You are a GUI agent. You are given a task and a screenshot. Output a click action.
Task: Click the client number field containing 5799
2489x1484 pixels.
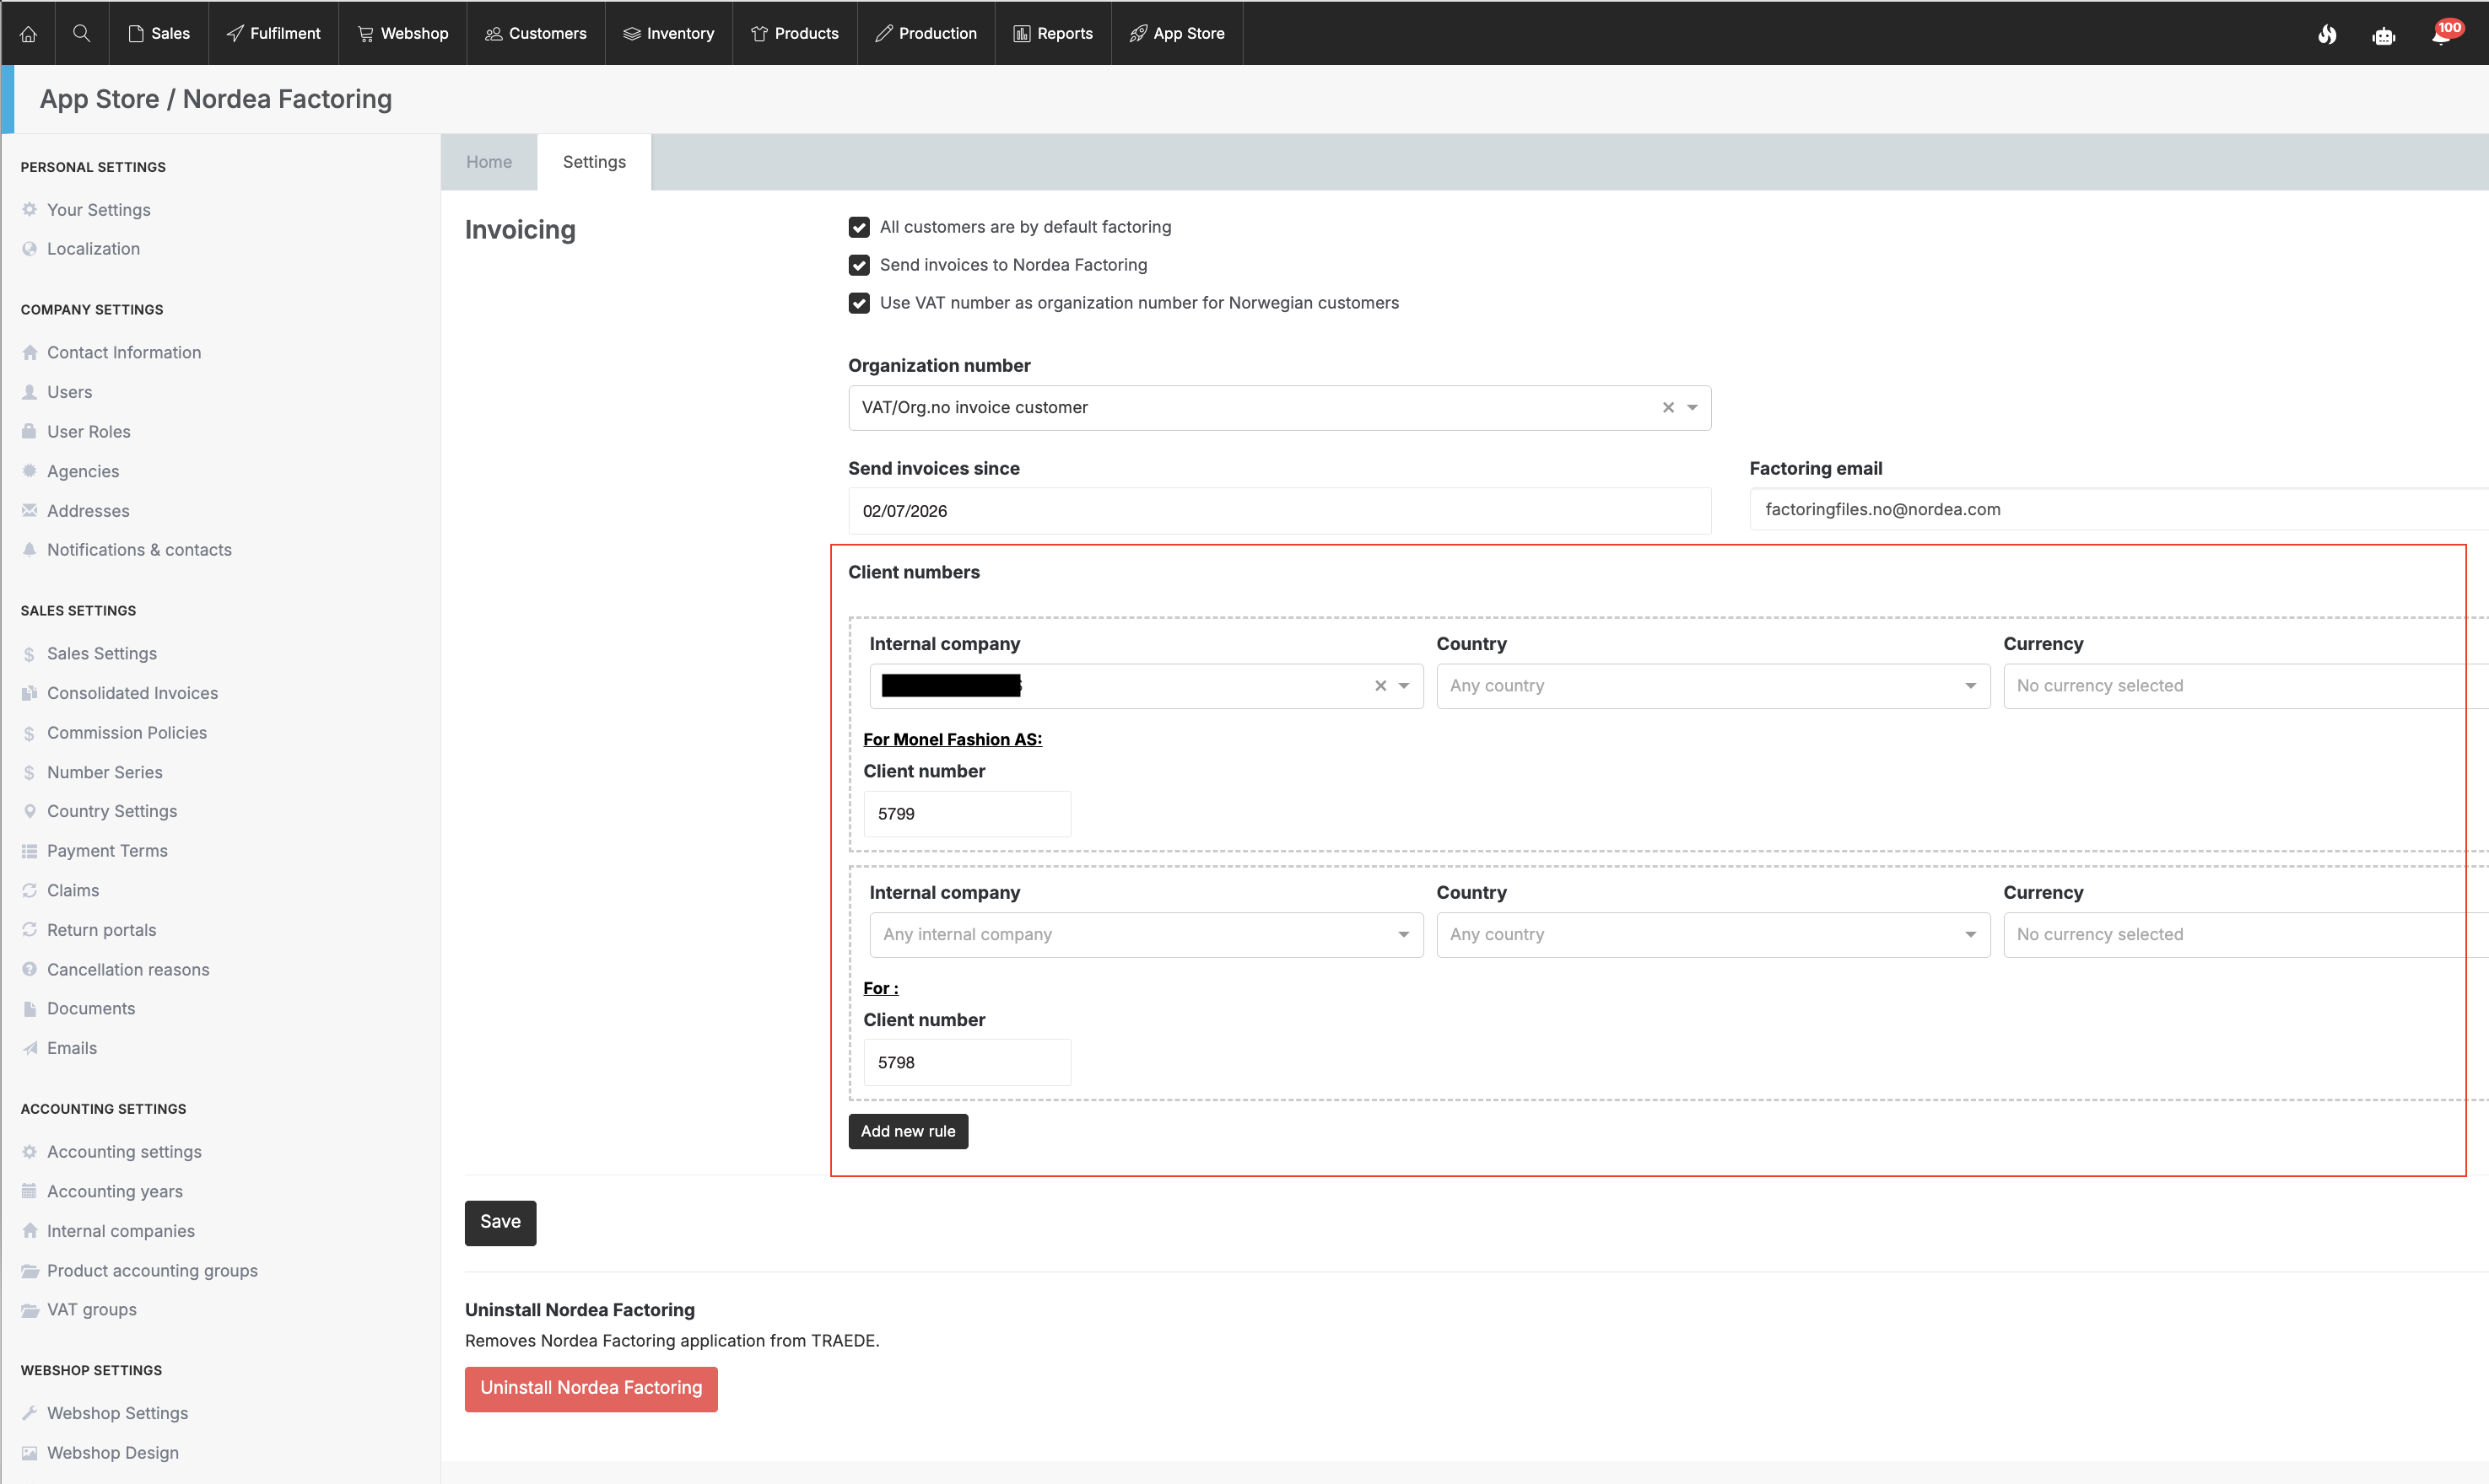(x=968, y=814)
